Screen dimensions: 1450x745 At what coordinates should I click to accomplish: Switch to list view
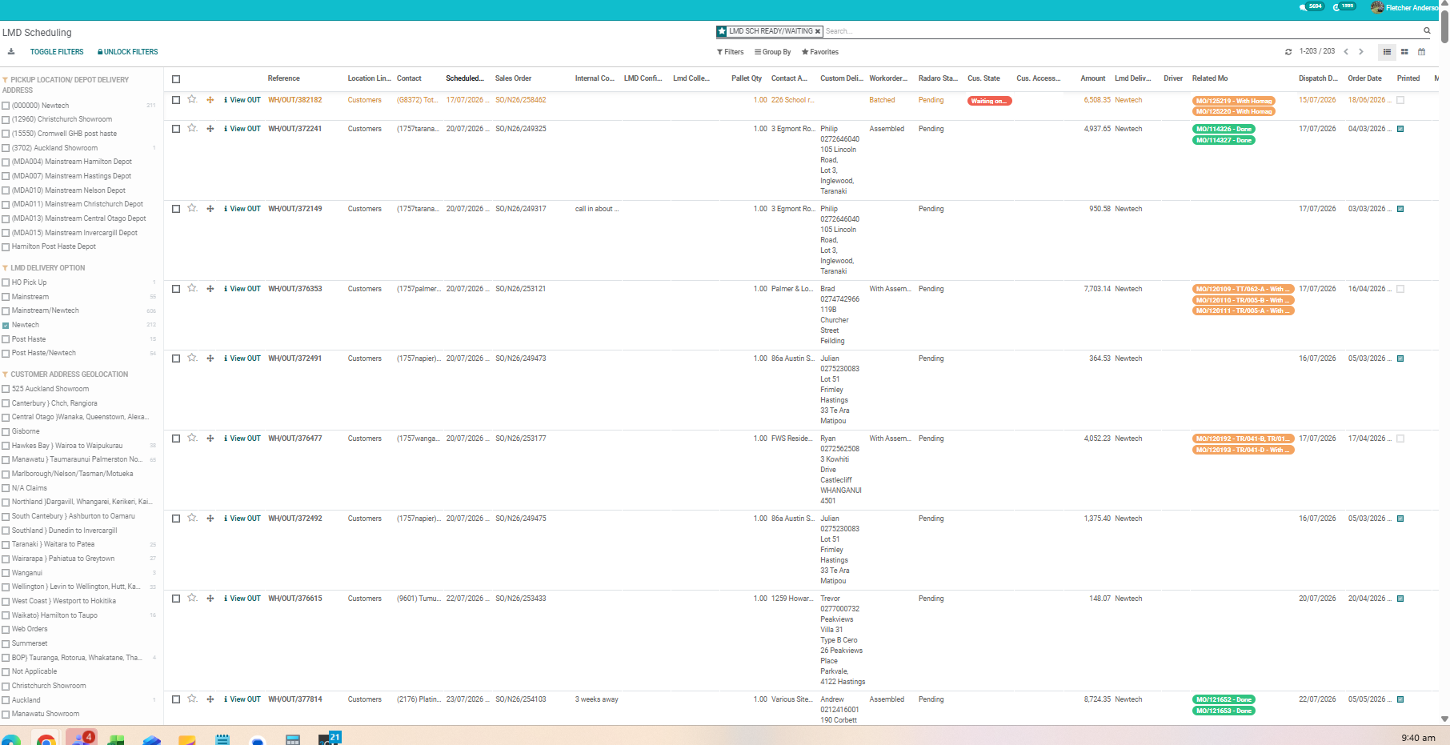pos(1388,52)
